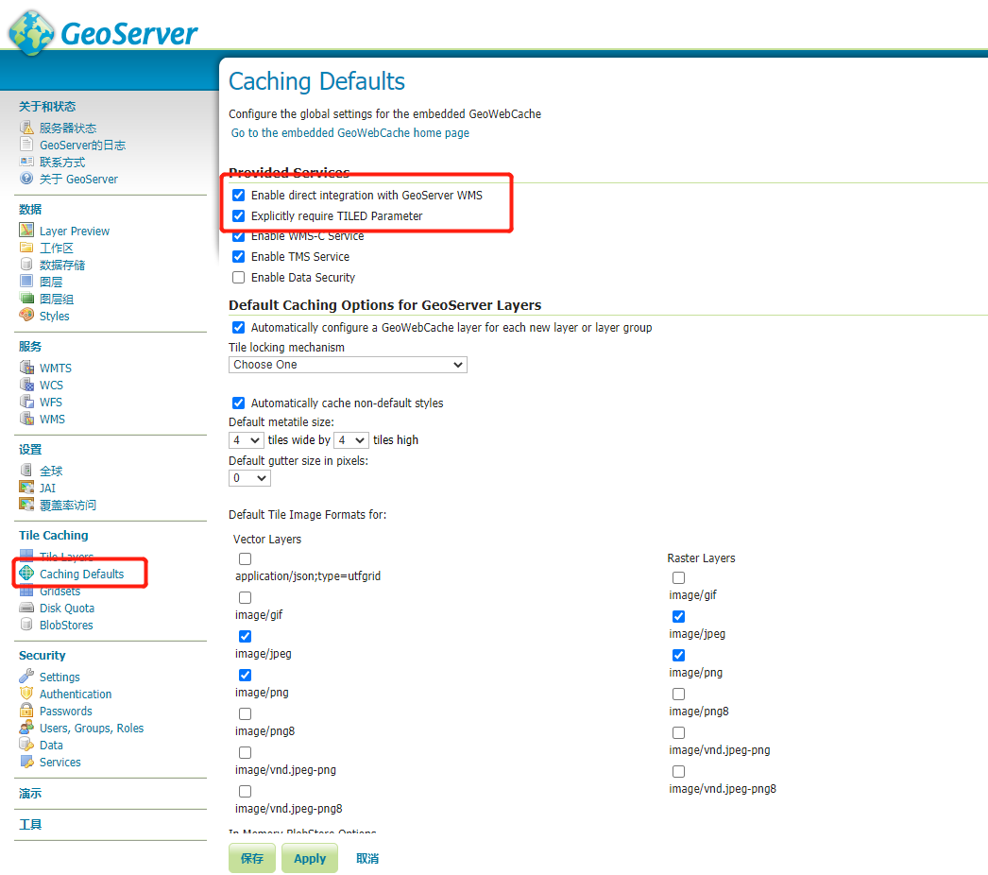
Task: Click the WMTS service link
Action: [x=56, y=368]
